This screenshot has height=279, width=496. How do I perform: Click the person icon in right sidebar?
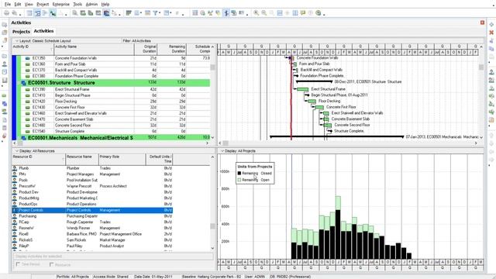[491, 72]
